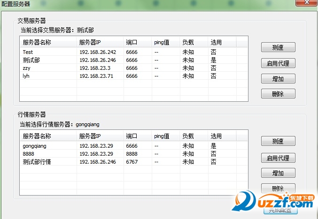The image size is (318, 219).
Task: Click ping value -- in gongqiang row
Action: pos(156,146)
